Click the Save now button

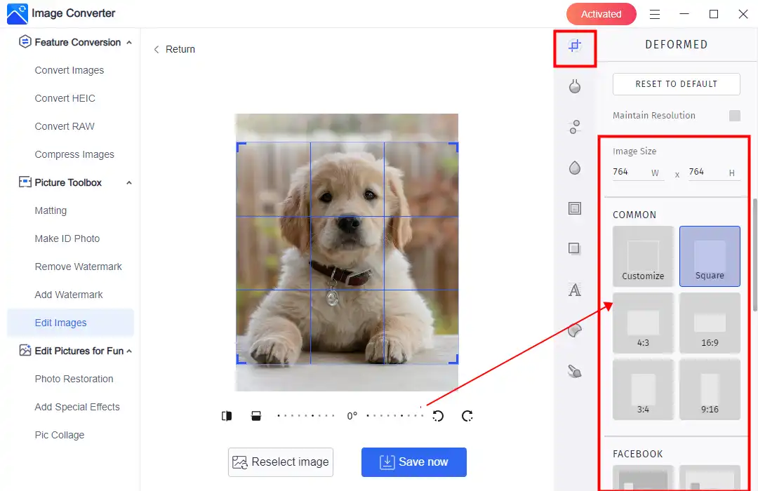(x=414, y=462)
